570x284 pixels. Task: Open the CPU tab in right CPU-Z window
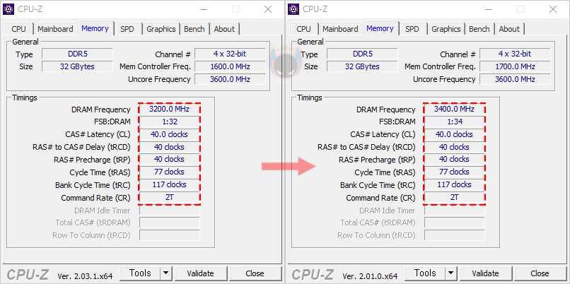pos(303,29)
